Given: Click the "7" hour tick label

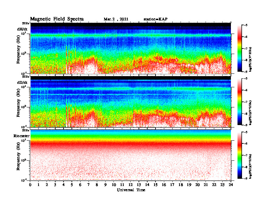Looking at the screenshot, I should (x=89, y=185).
